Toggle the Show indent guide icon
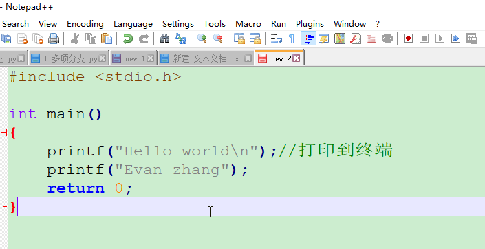The image size is (485, 249). [309, 39]
